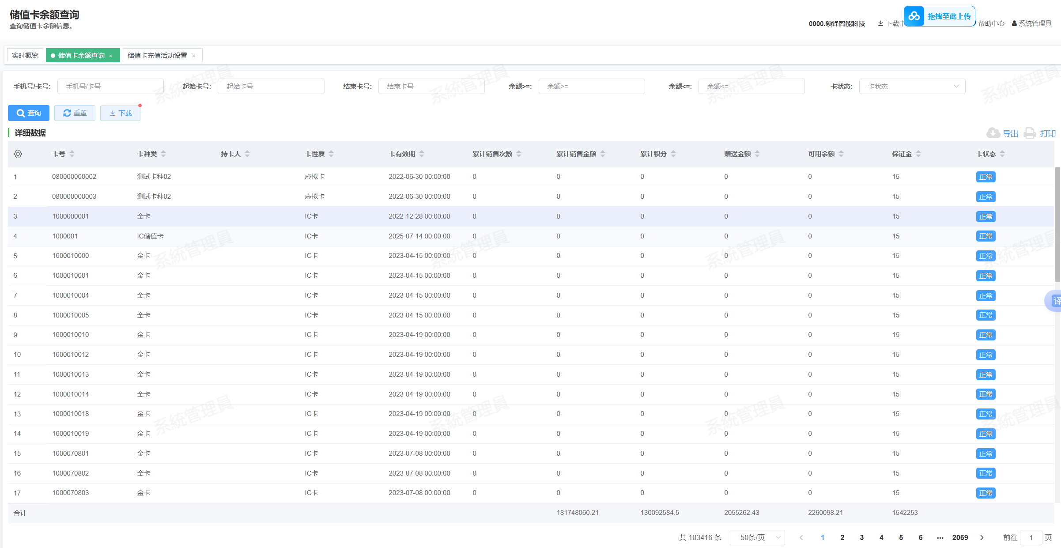Click the cloud drag-to-upload icon

pos(914,16)
